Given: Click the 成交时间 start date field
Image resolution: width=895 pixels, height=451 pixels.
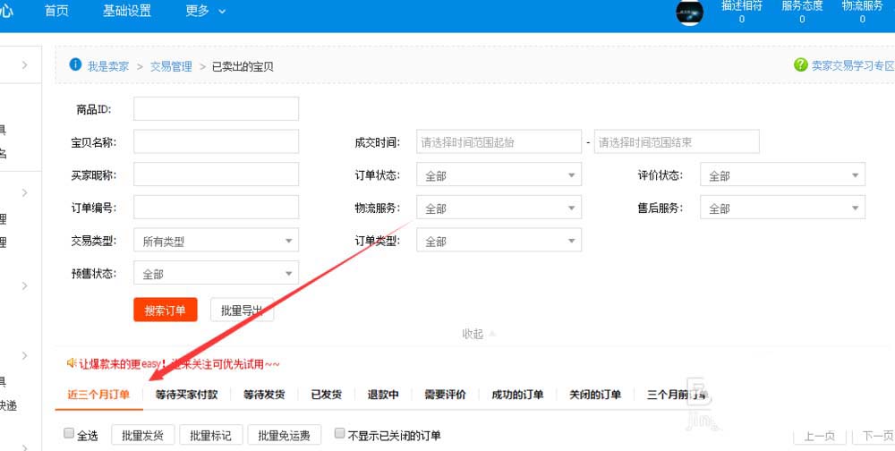Looking at the screenshot, I should pos(499,142).
